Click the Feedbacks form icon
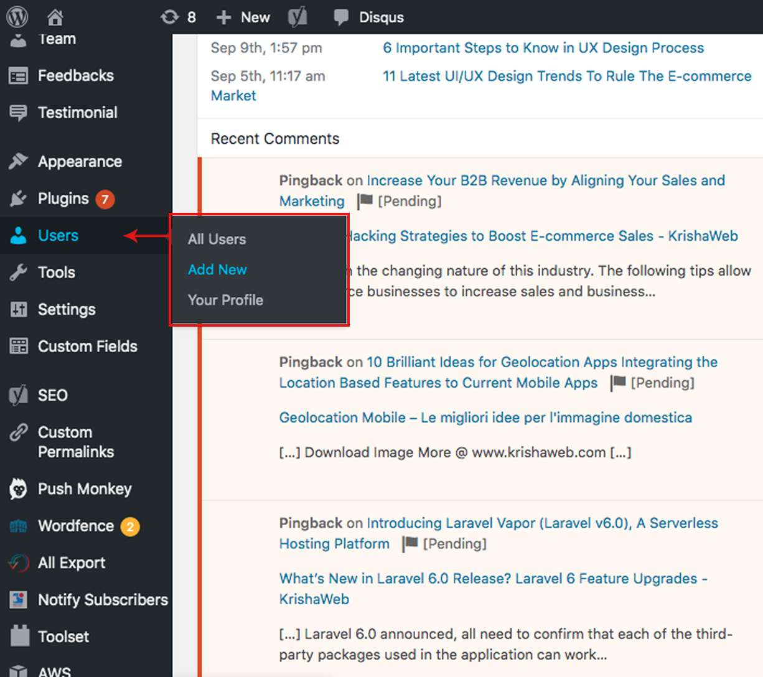This screenshot has width=763, height=677. 19,76
